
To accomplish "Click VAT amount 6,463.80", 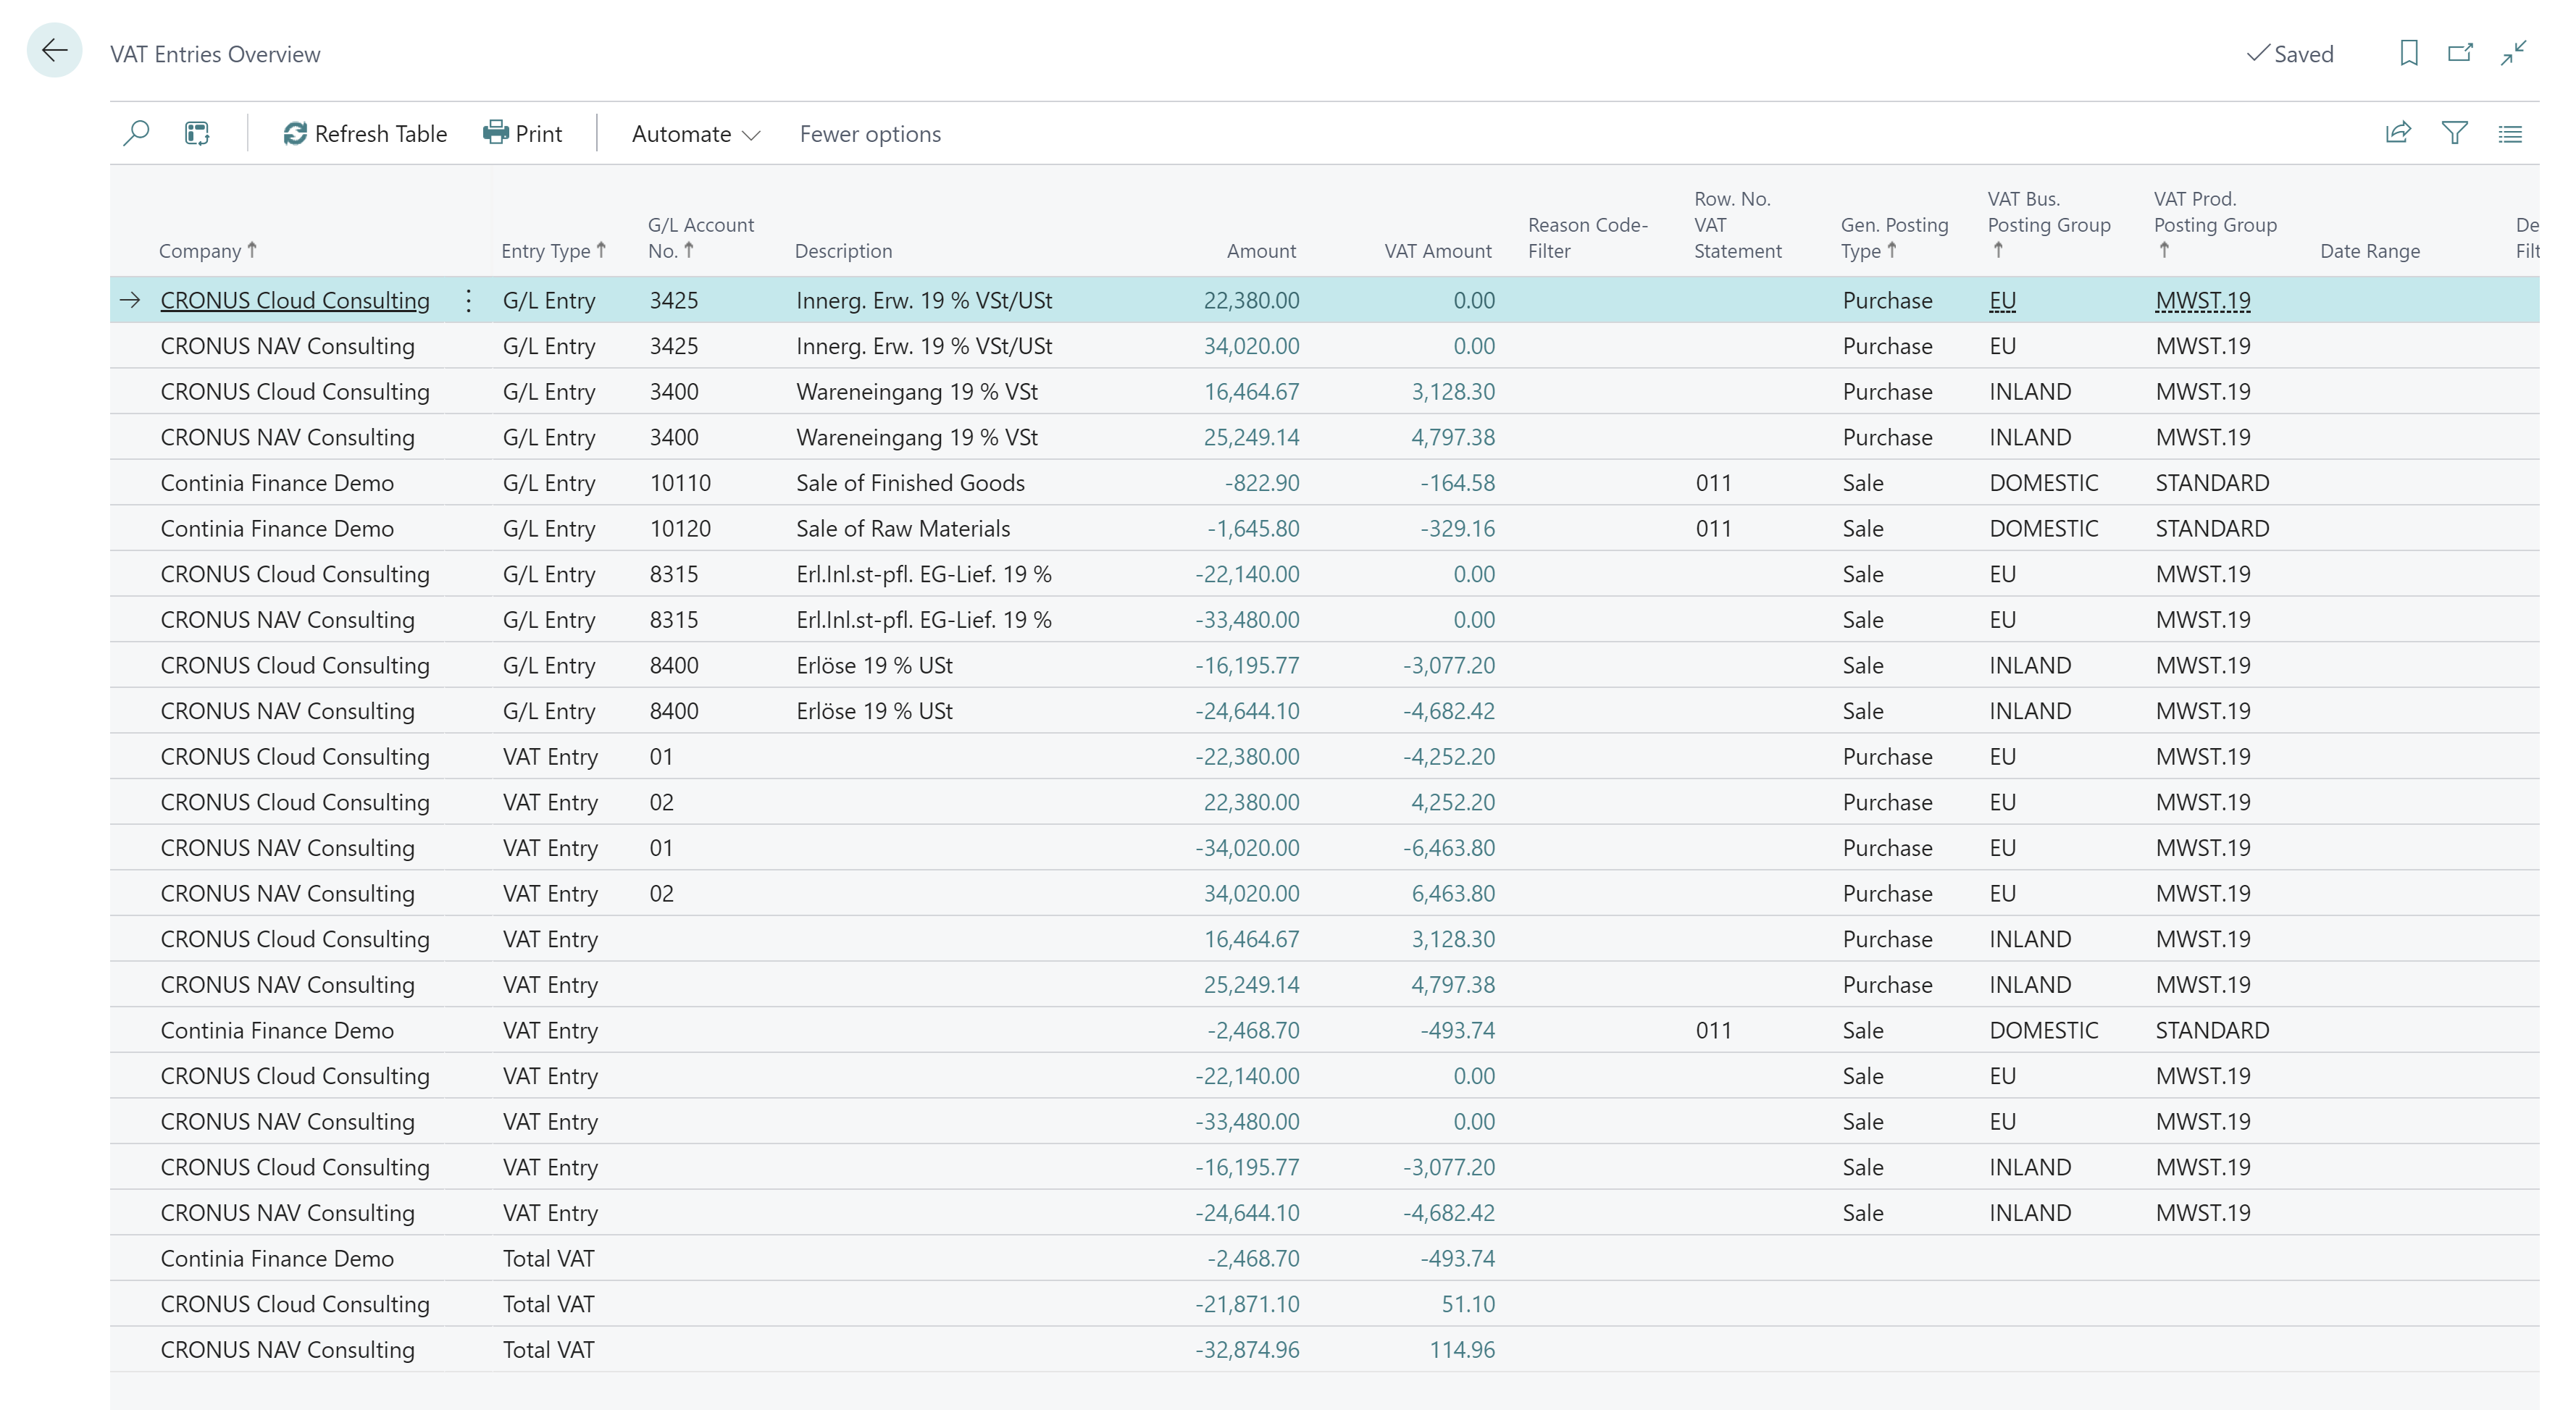I will 1453,893.
